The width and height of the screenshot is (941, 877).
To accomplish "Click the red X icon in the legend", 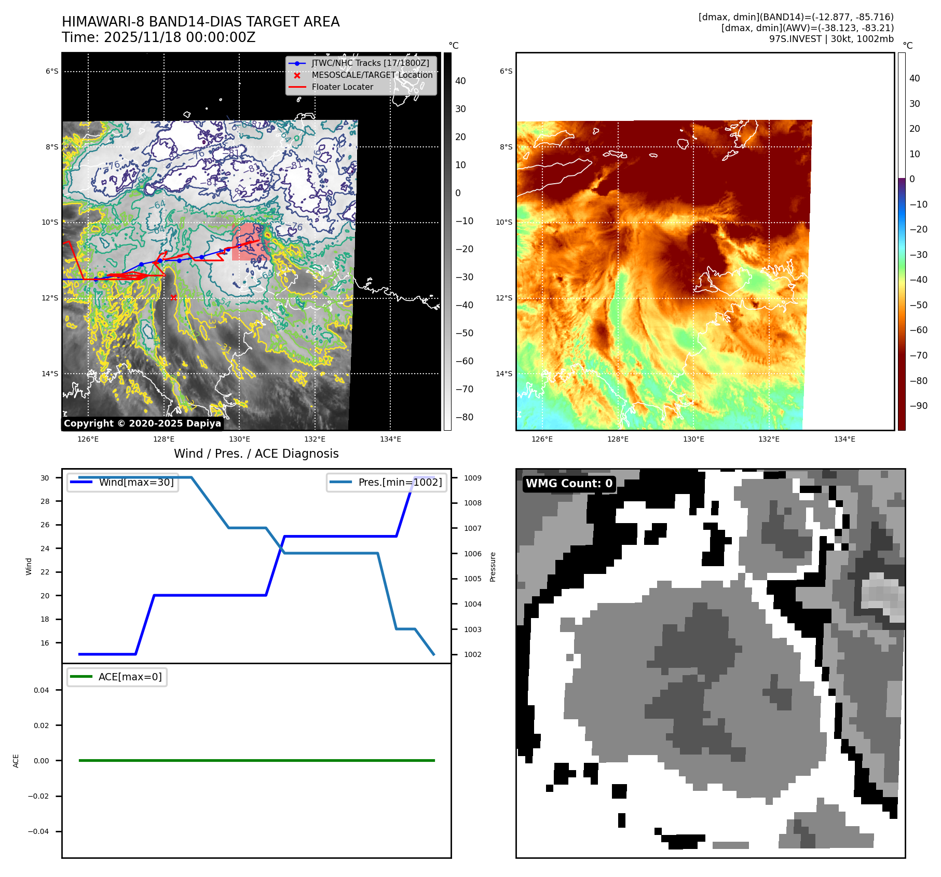I will [297, 75].
